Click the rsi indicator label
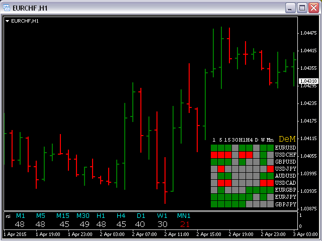This screenshot has height=241, width=322. [x=8, y=216]
